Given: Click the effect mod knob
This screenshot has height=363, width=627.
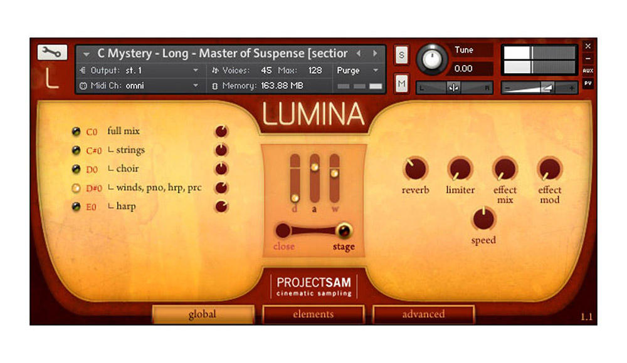Looking at the screenshot, I should [549, 169].
